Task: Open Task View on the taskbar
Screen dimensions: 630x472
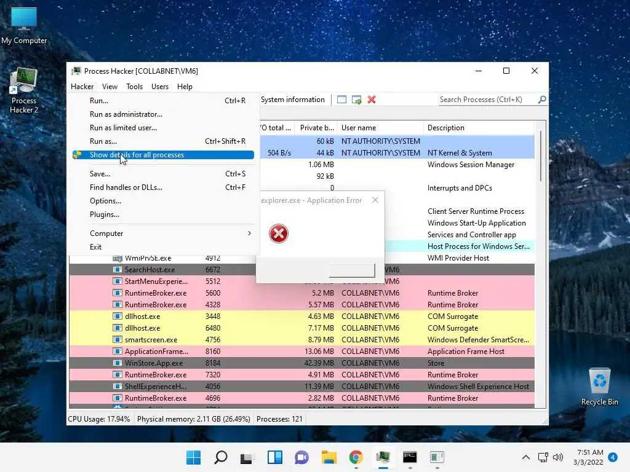Action: [247, 457]
